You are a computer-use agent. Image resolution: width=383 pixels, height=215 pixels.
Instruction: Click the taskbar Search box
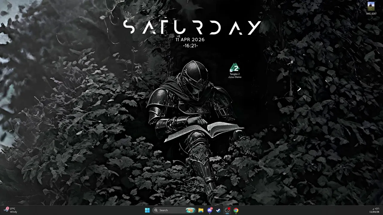click(x=174, y=210)
